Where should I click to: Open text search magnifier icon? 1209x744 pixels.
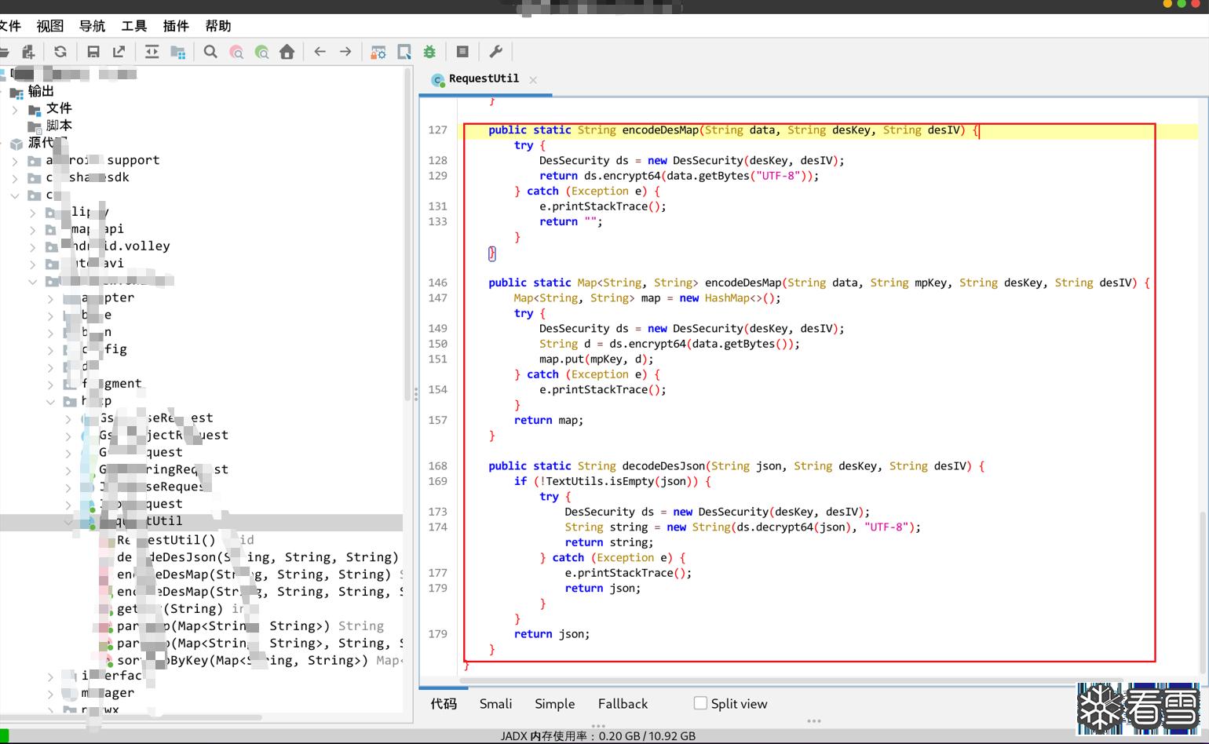(210, 52)
